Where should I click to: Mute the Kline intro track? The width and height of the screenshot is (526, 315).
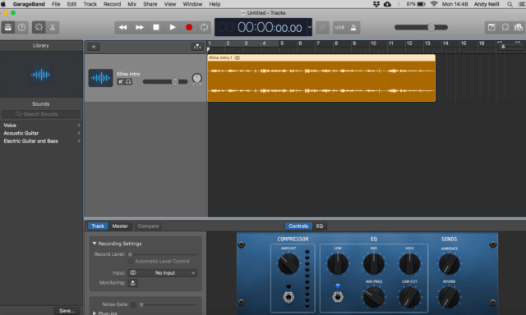pos(121,82)
